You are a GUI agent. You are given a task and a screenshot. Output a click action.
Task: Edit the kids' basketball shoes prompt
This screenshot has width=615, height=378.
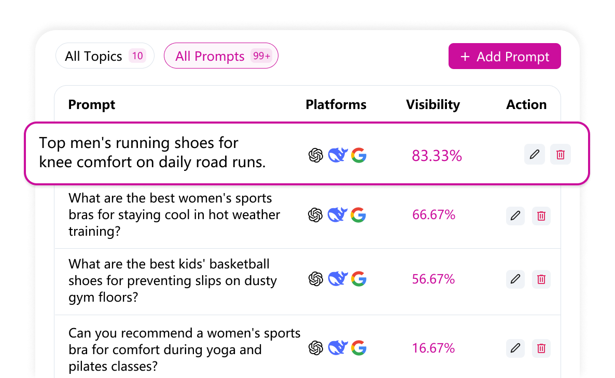tap(515, 279)
